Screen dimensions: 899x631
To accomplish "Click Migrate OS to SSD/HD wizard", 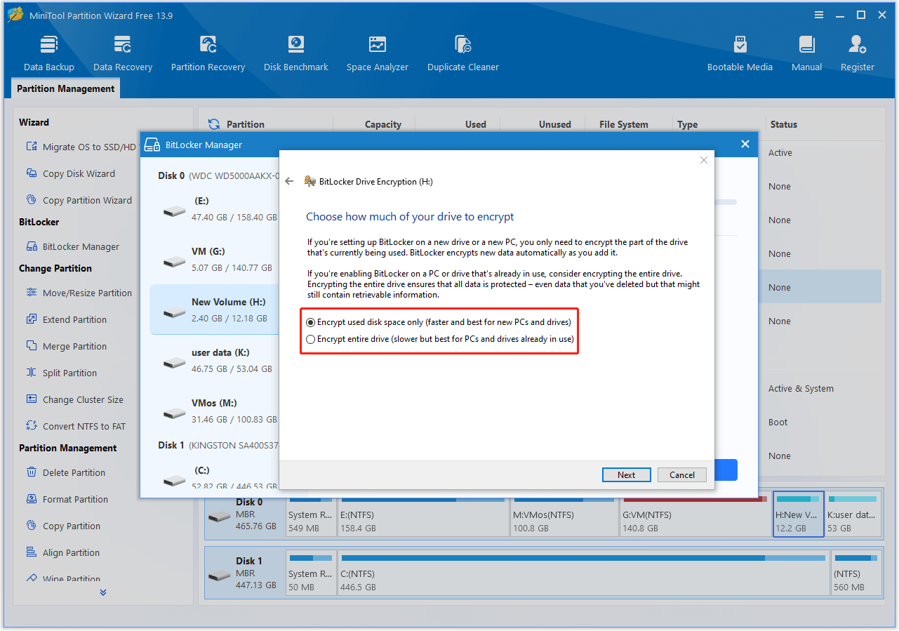I will click(81, 147).
